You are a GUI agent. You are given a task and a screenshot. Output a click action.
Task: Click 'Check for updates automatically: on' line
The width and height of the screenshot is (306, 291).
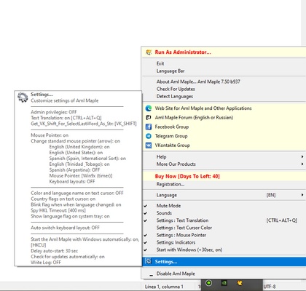click(68, 257)
